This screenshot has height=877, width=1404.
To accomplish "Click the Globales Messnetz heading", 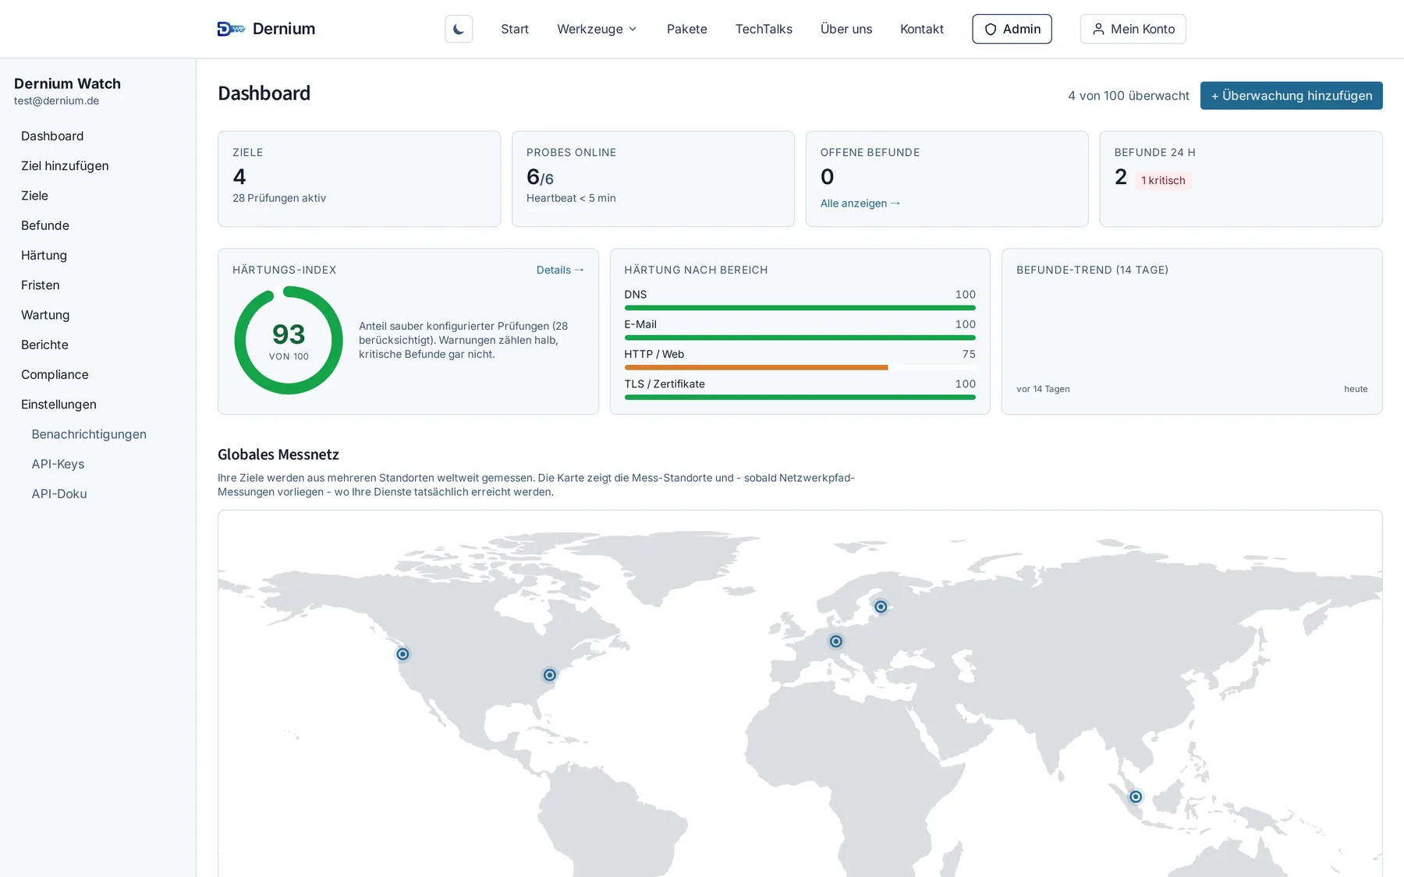I will [278, 454].
